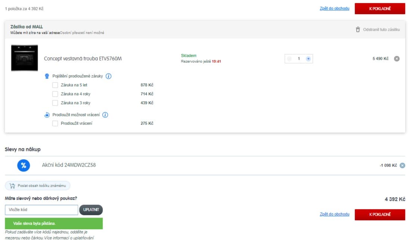Apply the code with UPLATNIT button
This screenshot has height=240, width=410.
[x=91, y=210]
